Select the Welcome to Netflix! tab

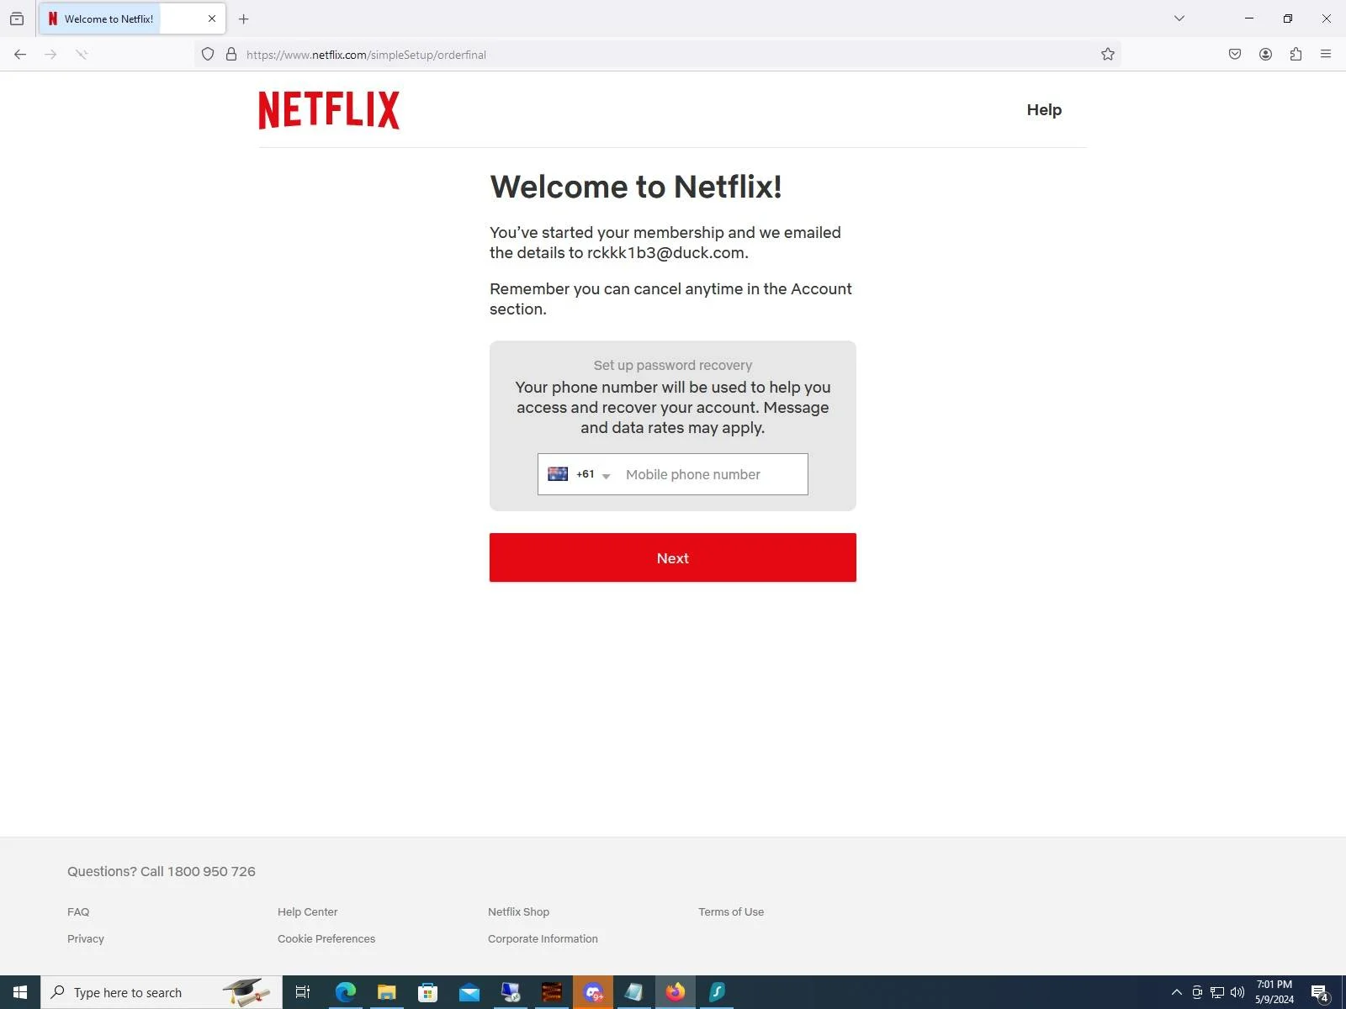[x=133, y=18]
